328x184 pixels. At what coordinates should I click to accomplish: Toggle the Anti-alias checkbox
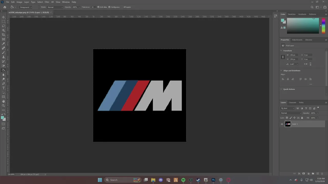[x=98, y=7]
